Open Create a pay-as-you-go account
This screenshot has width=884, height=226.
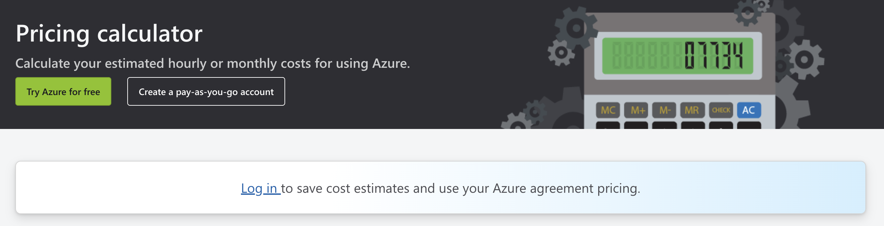tap(206, 92)
